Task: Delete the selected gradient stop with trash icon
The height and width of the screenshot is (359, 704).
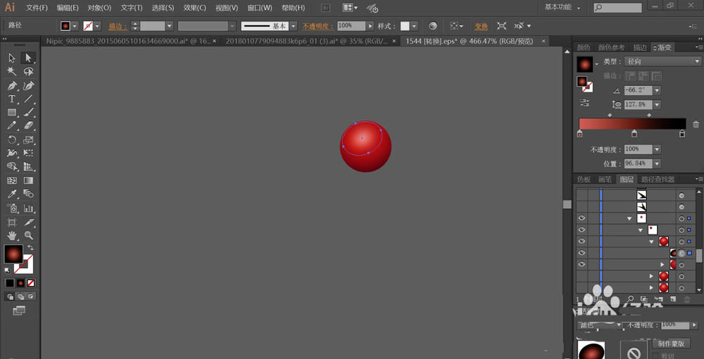Action: (x=696, y=125)
